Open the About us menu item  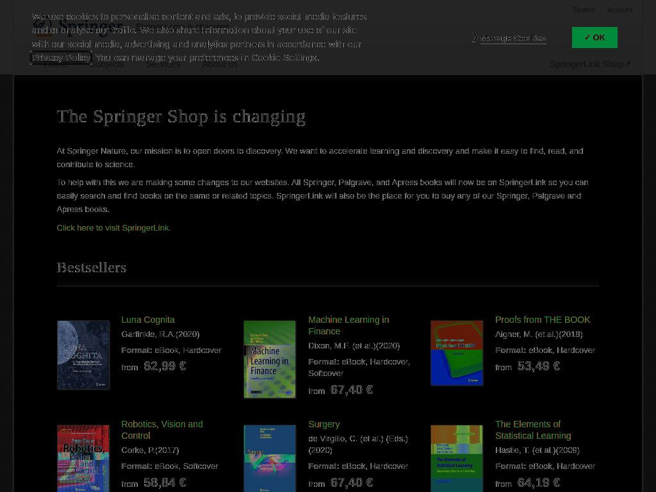click(x=220, y=65)
